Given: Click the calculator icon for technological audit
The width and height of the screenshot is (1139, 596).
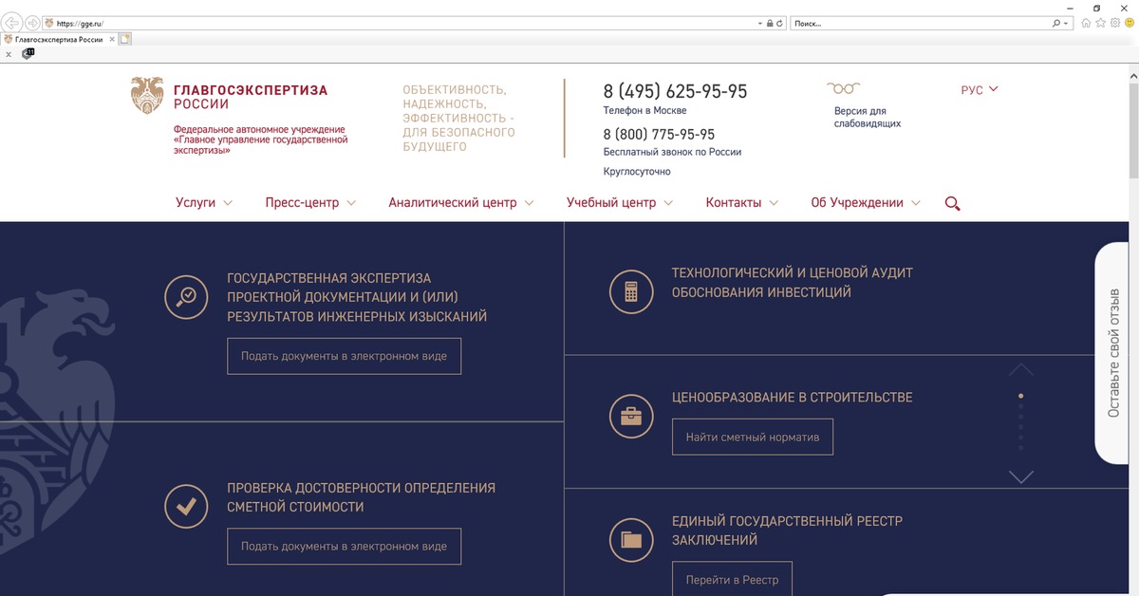Looking at the screenshot, I should click(x=631, y=291).
